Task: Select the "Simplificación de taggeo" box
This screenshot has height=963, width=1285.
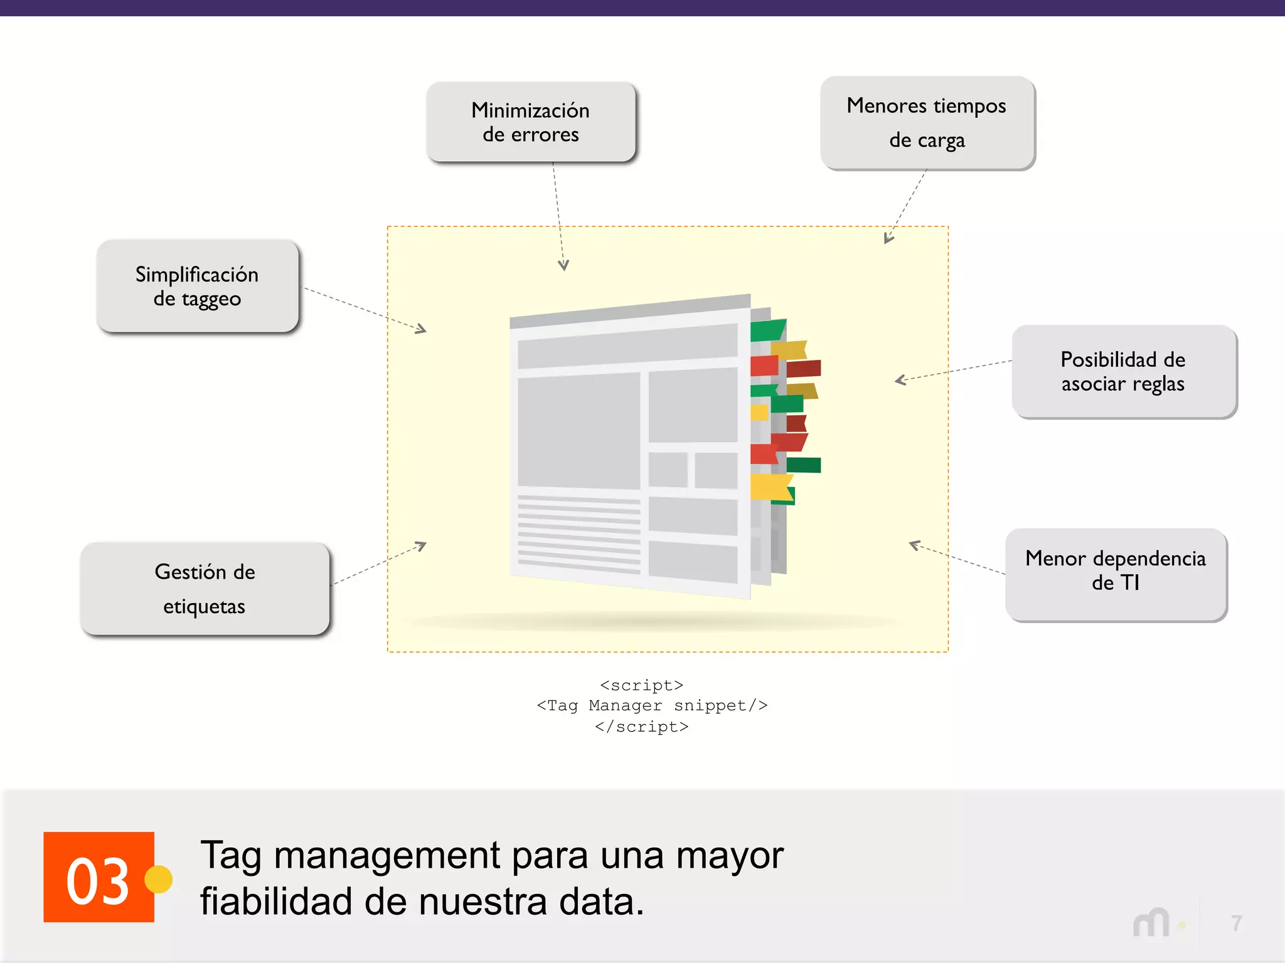Action: tap(197, 286)
